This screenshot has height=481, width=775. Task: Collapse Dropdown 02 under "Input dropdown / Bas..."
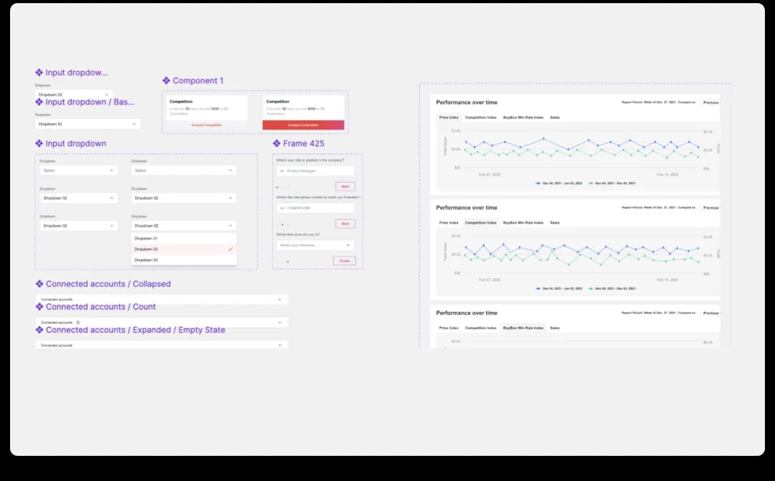[87, 124]
